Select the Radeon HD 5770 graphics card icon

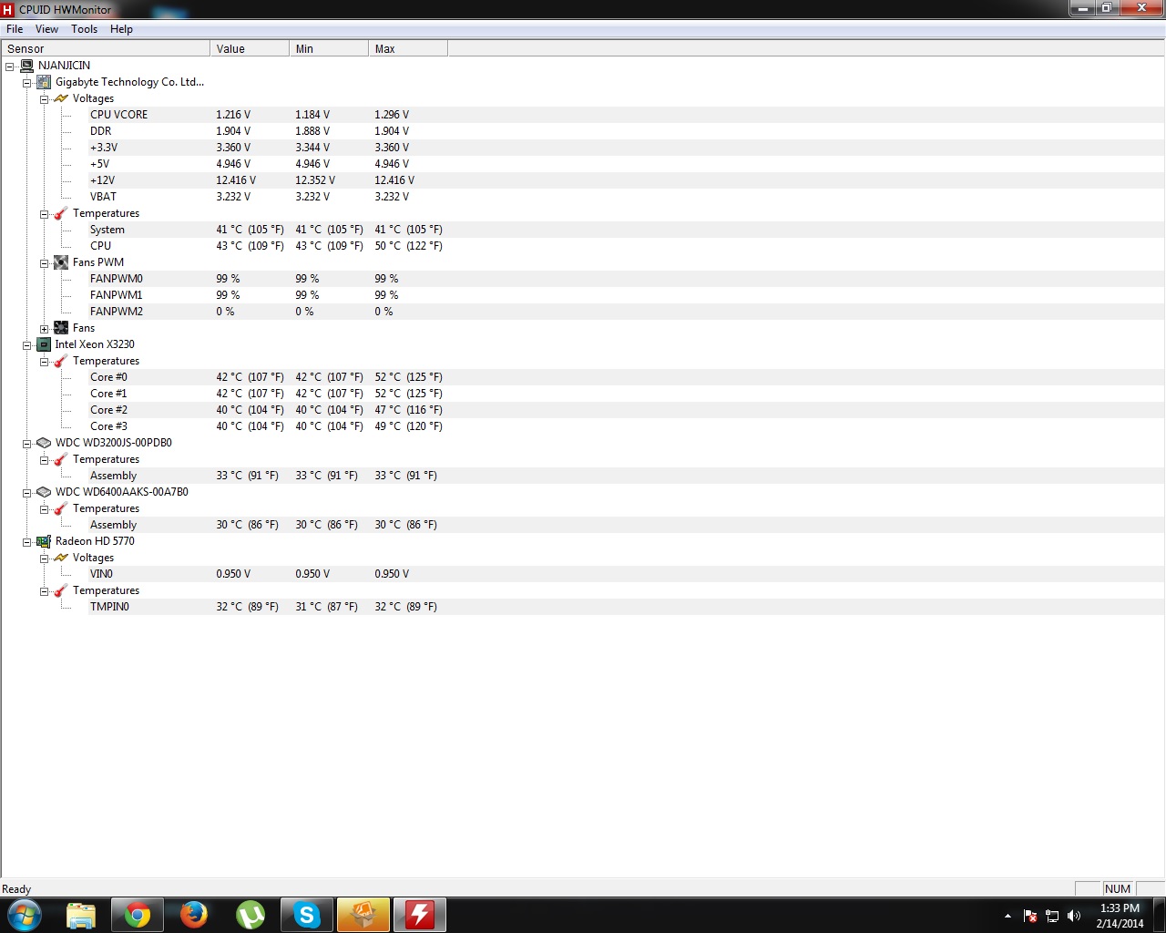pyautogui.click(x=44, y=541)
